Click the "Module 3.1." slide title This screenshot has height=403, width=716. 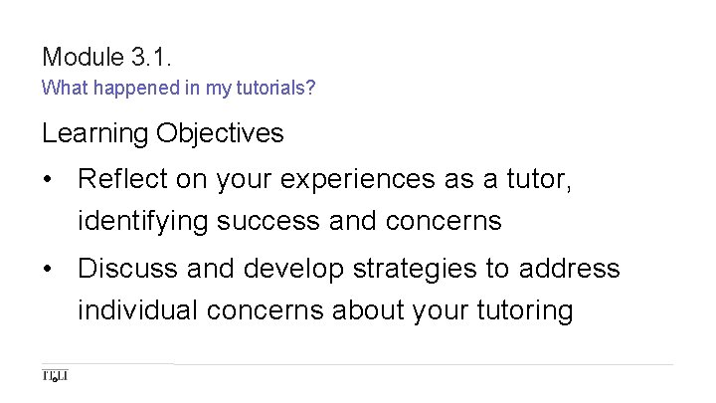coord(106,57)
